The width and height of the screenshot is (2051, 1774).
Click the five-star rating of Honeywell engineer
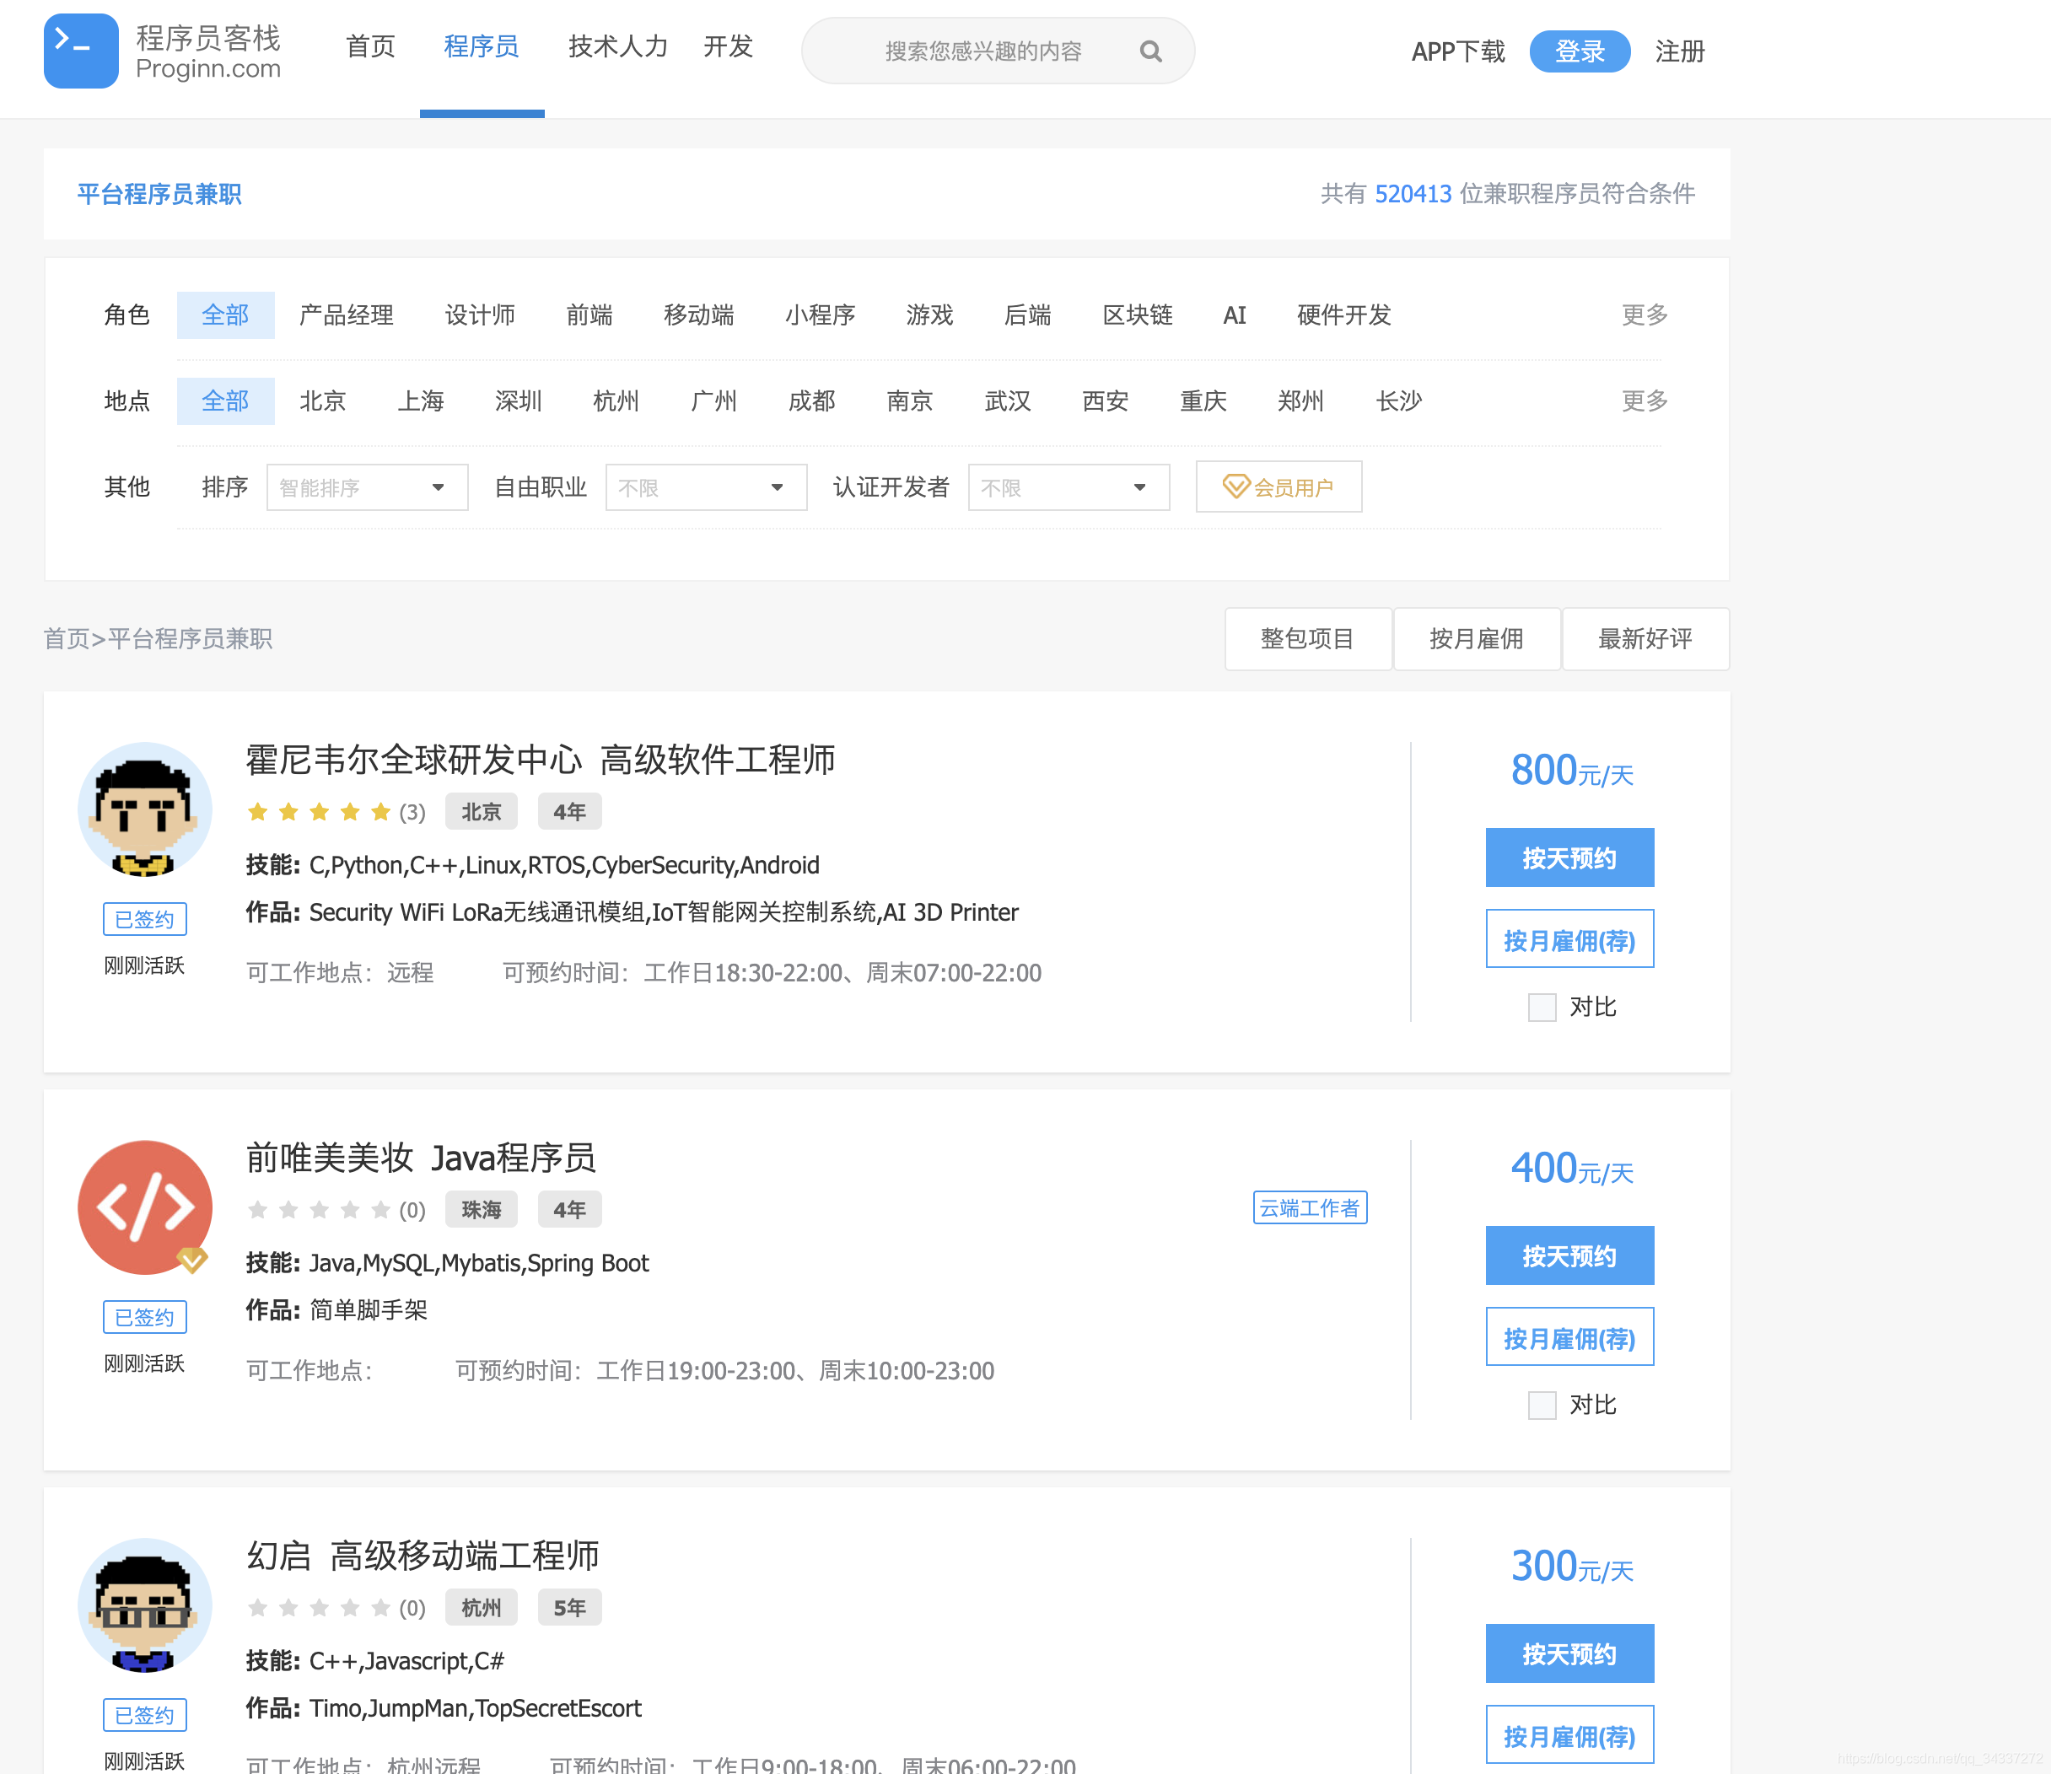click(x=318, y=812)
